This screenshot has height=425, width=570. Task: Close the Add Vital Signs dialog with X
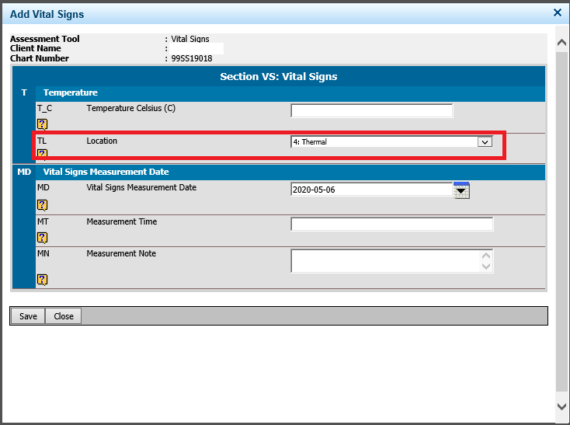click(x=557, y=12)
